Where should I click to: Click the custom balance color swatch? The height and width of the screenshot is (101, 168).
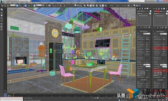(x=148, y=66)
